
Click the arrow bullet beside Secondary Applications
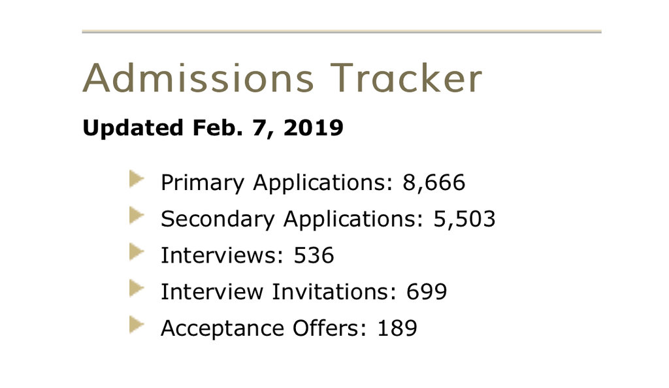click(x=136, y=215)
